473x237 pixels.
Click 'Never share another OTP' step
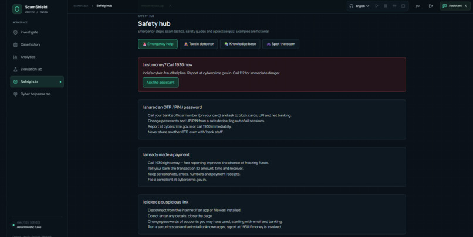[186, 132]
